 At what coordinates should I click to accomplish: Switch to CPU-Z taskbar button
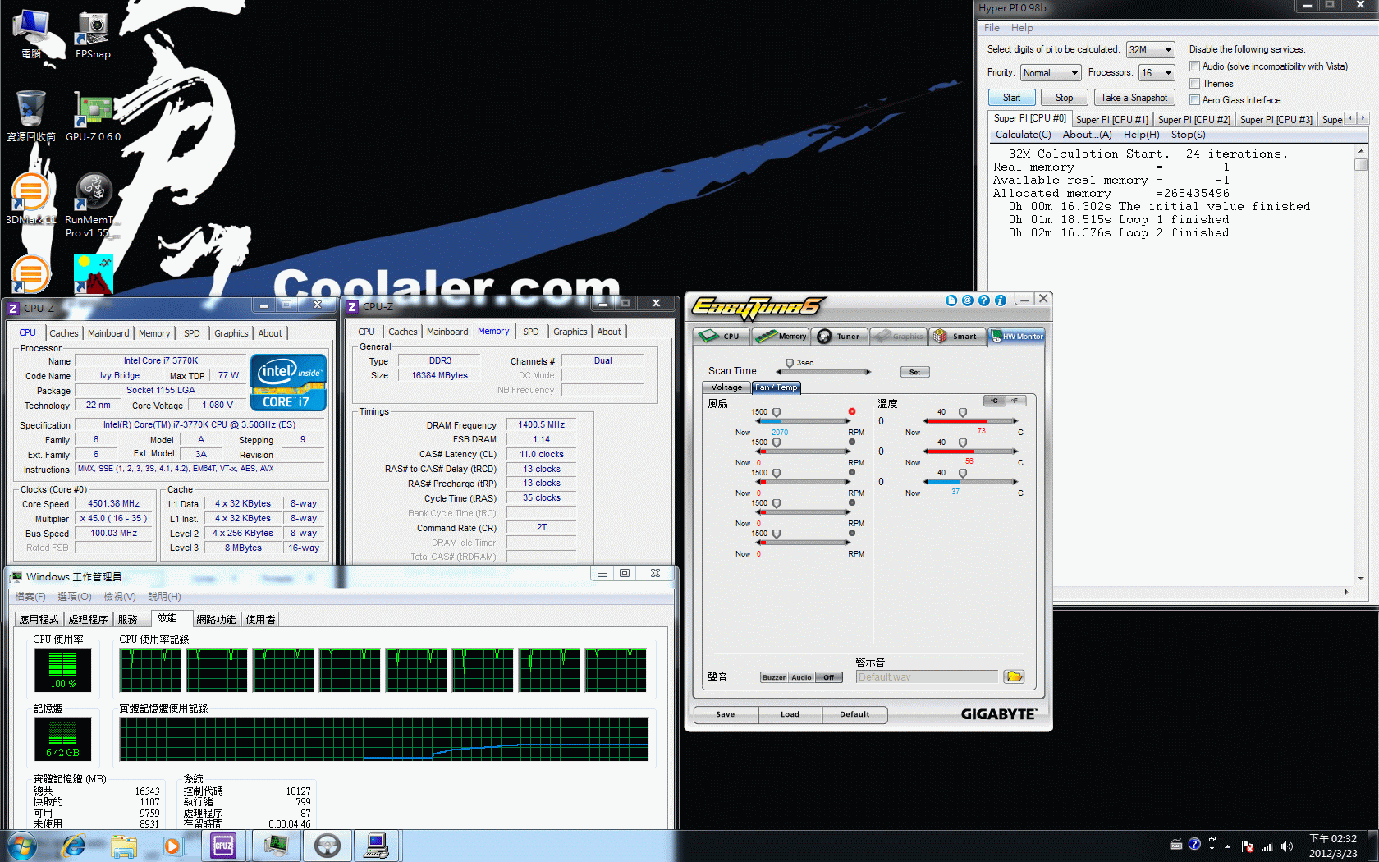223,846
